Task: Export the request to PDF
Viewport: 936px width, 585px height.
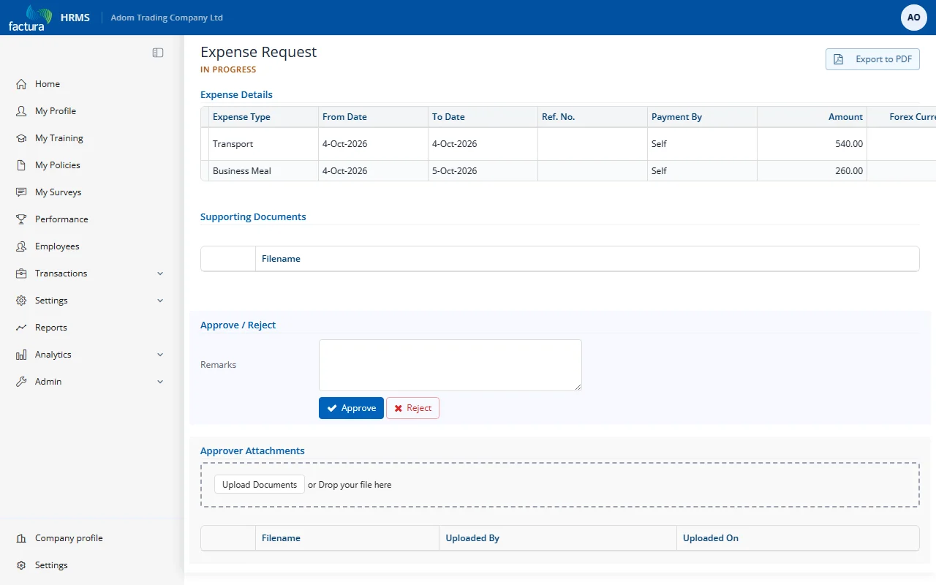Action: pos(872,59)
